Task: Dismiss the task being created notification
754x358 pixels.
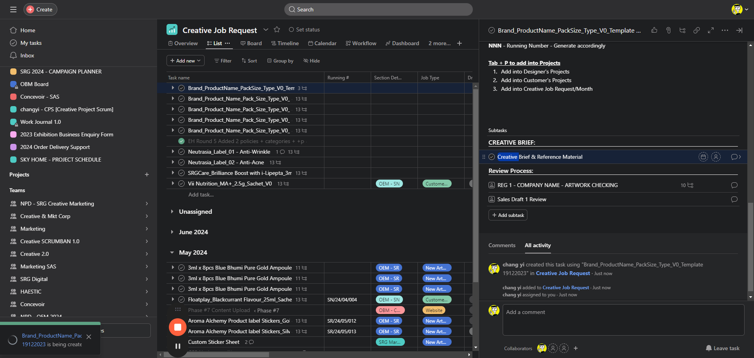Action: click(x=89, y=337)
